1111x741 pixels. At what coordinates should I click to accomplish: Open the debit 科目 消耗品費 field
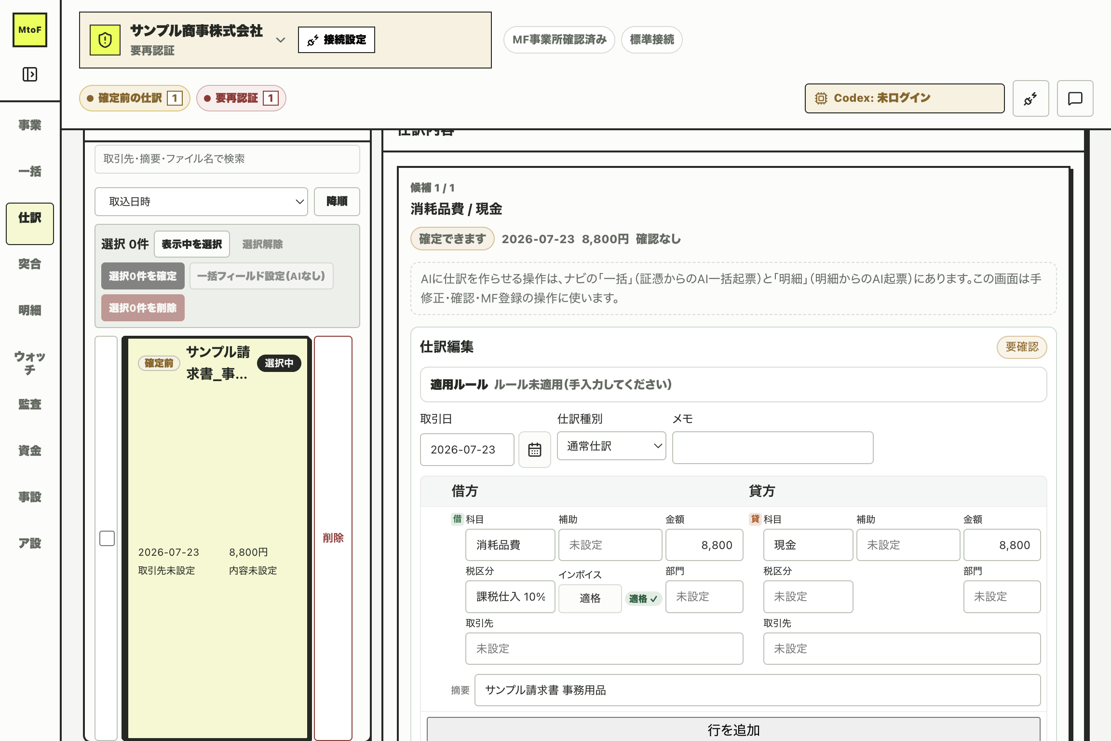510,545
